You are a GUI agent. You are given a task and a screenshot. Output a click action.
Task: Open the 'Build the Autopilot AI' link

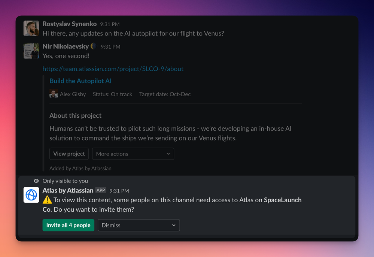point(80,81)
